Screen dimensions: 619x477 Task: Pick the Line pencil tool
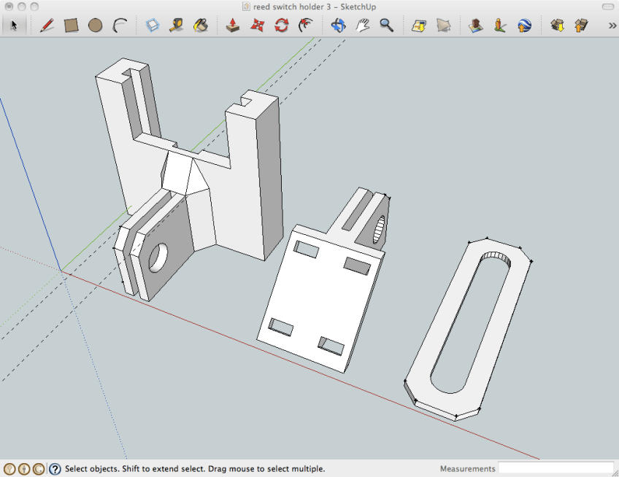tap(47, 26)
